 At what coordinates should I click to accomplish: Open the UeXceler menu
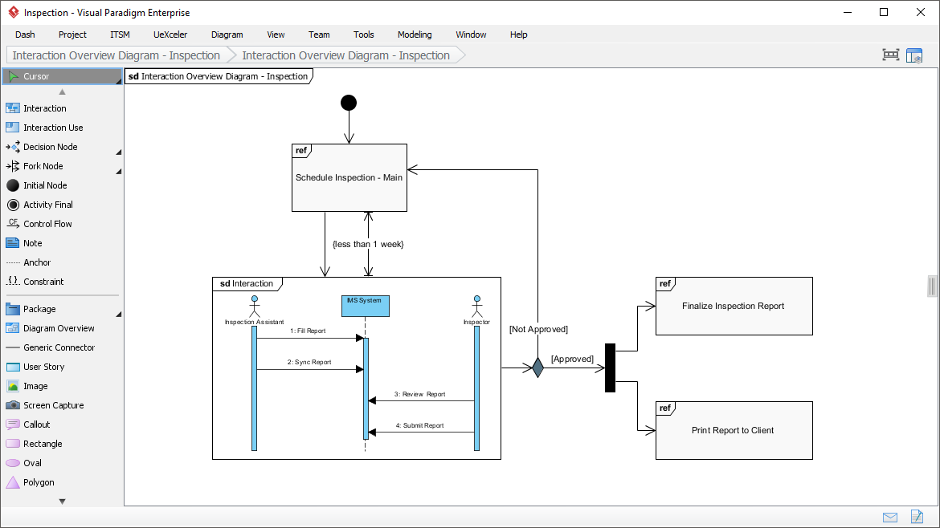[x=170, y=35]
